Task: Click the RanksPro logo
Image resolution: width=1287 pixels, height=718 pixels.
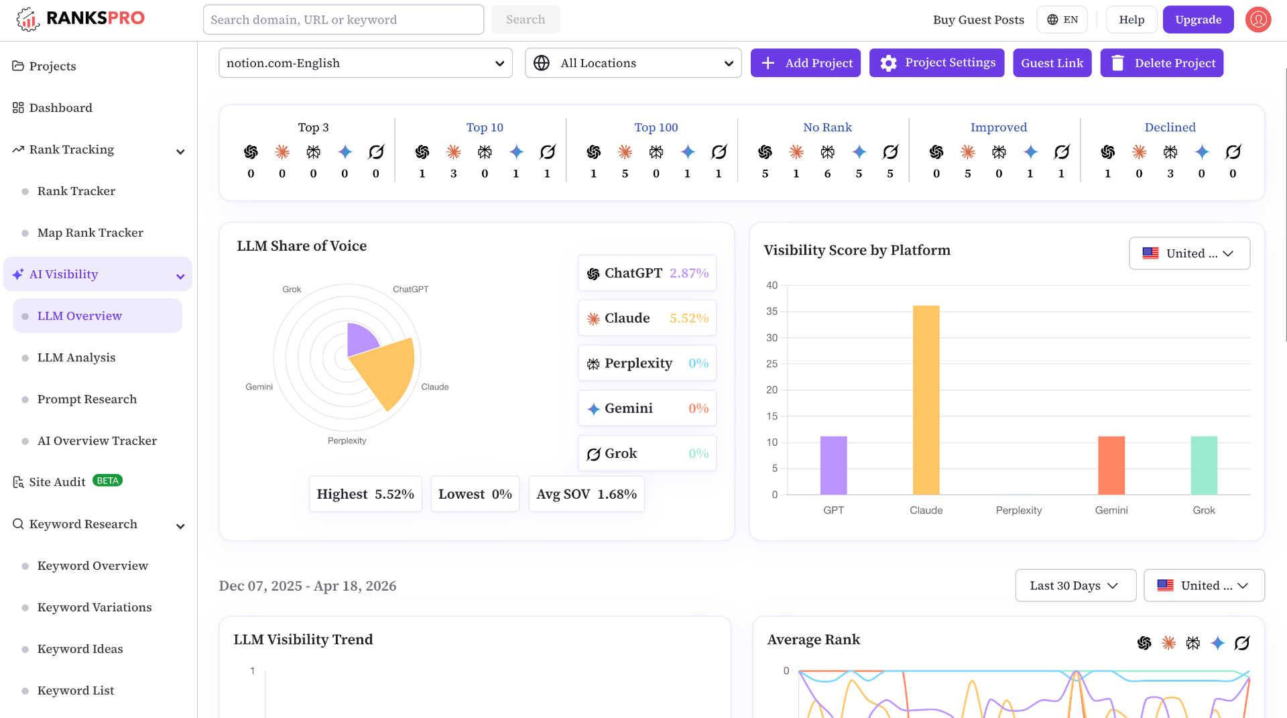Action: pos(80,19)
